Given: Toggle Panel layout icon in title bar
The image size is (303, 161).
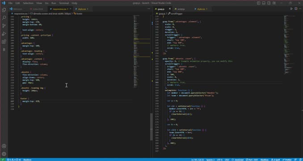Looking at the screenshot, I should [264, 3].
